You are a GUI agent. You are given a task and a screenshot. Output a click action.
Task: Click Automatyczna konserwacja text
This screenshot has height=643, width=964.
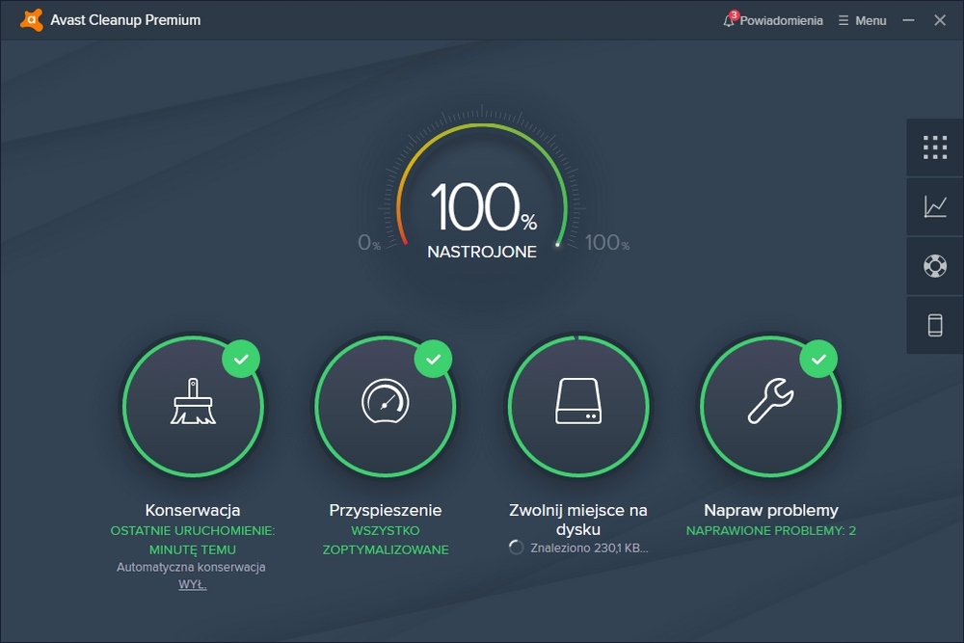[191, 567]
